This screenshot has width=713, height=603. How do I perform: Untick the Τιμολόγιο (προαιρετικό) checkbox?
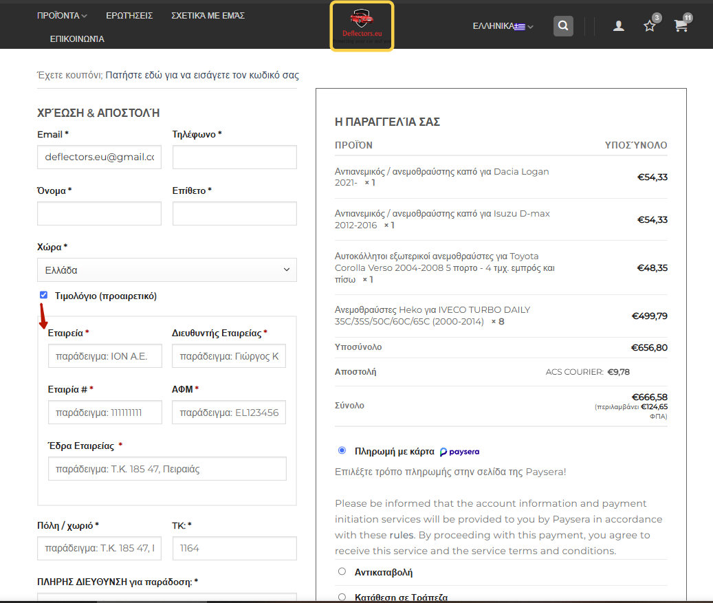(x=43, y=295)
